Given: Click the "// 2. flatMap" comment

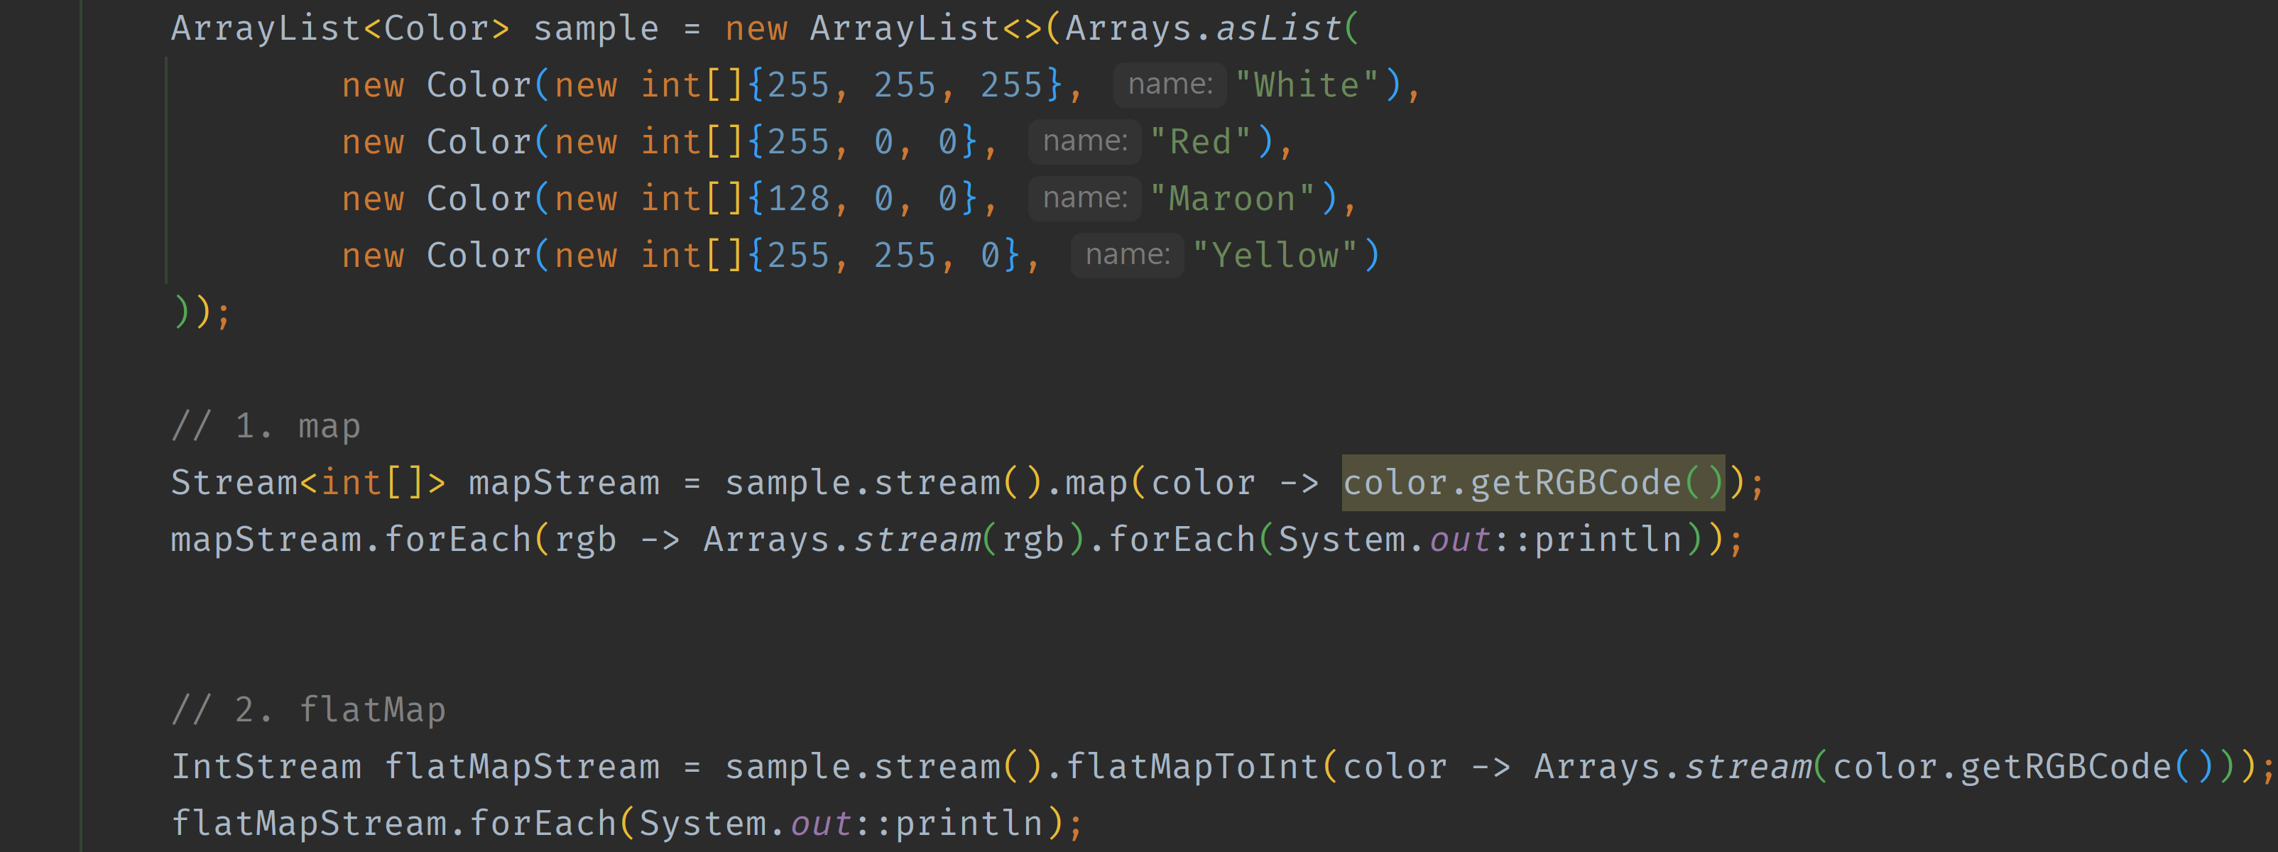Looking at the screenshot, I should pyautogui.click(x=307, y=710).
